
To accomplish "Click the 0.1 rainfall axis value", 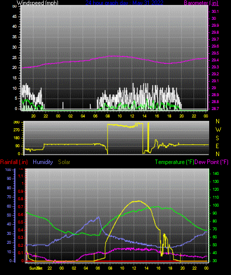I will [21, 253].
